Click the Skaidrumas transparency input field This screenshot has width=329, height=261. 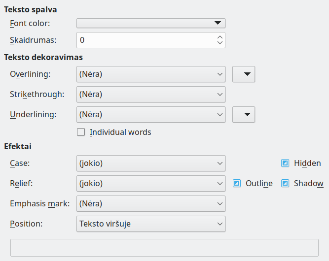point(146,40)
